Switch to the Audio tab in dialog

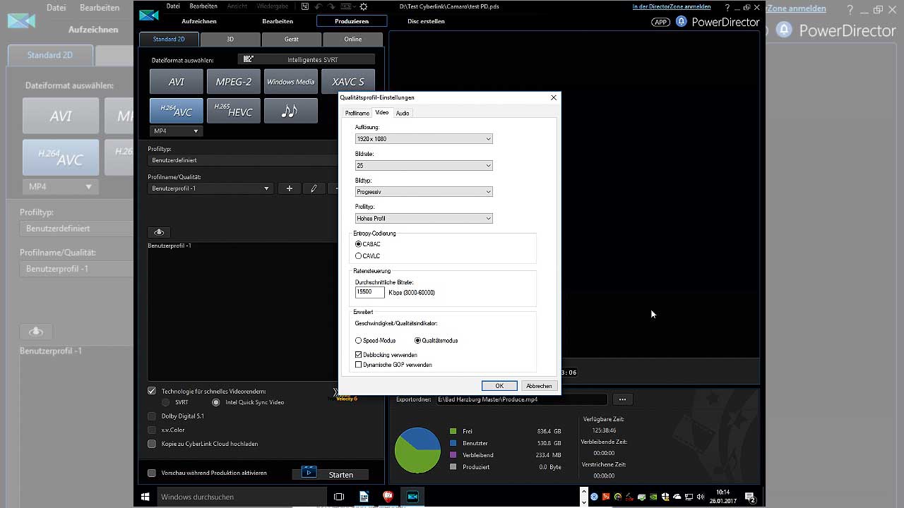403,113
